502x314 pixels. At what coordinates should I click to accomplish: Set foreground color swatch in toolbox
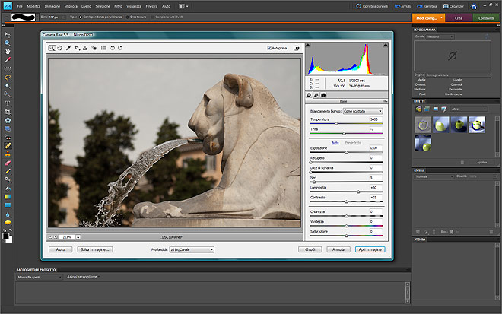6,236
